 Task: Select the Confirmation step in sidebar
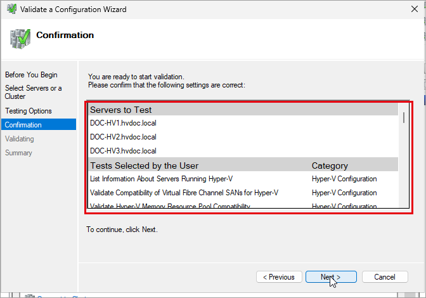[39, 125]
